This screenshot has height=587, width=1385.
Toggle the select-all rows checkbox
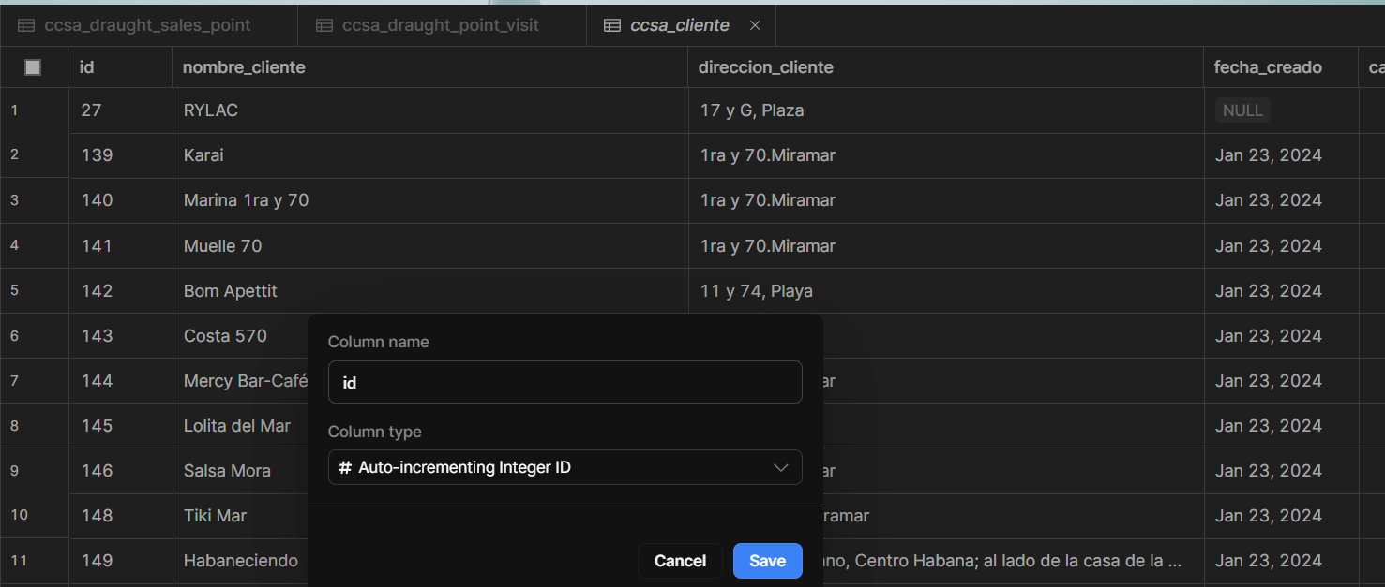(x=33, y=67)
